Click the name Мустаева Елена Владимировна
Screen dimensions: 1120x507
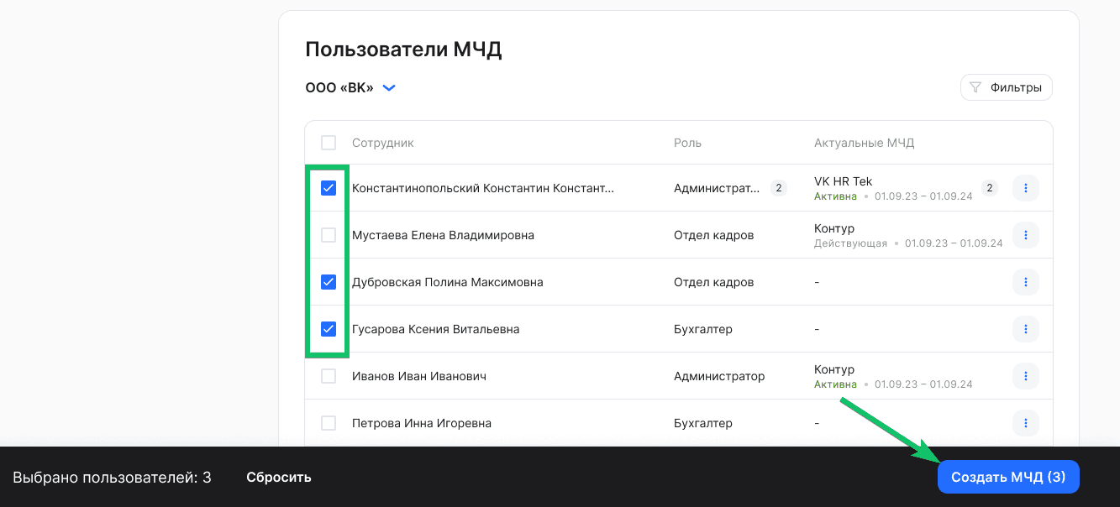click(443, 235)
